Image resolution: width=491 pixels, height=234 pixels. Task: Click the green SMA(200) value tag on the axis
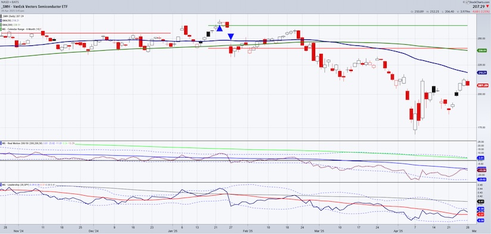tap(481, 50)
